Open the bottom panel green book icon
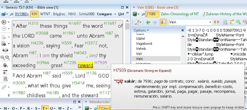 [x=87, y=108]
